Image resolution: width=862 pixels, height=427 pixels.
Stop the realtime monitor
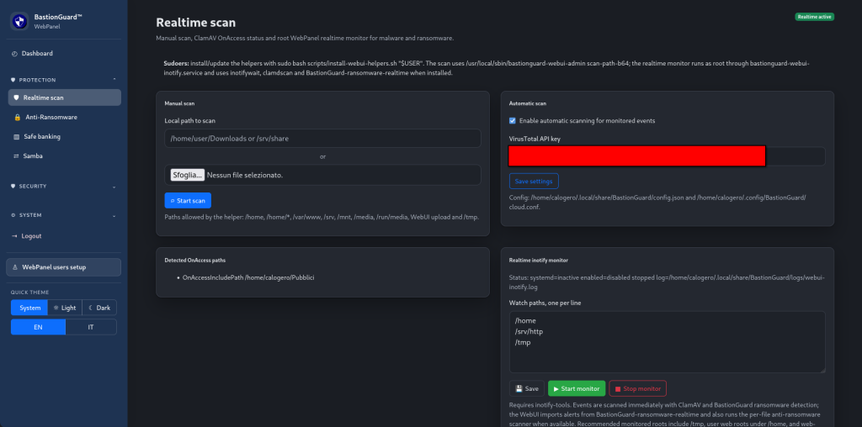pyautogui.click(x=638, y=388)
